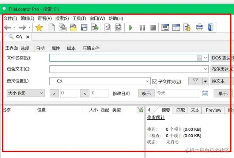Click the 今天 modified-after date field
The image size is (234, 158).
pyautogui.click(x=177, y=93)
